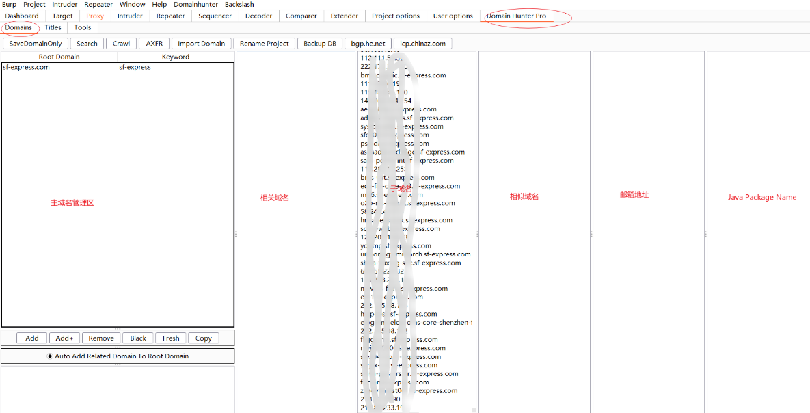810x413 pixels.
Task: Switch to the Repeater tab
Action: click(x=170, y=16)
